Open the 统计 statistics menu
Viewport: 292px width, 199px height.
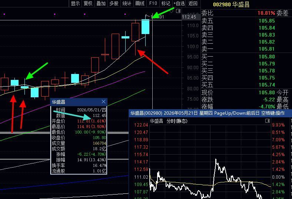tap(127, 3)
